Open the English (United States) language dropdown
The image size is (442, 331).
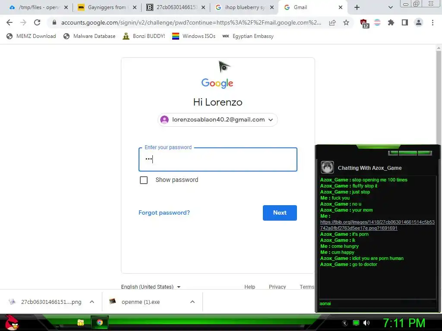coord(151,287)
